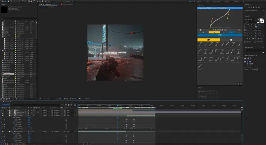
Task: Play the preview in Preview panel
Action: click(254, 7)
